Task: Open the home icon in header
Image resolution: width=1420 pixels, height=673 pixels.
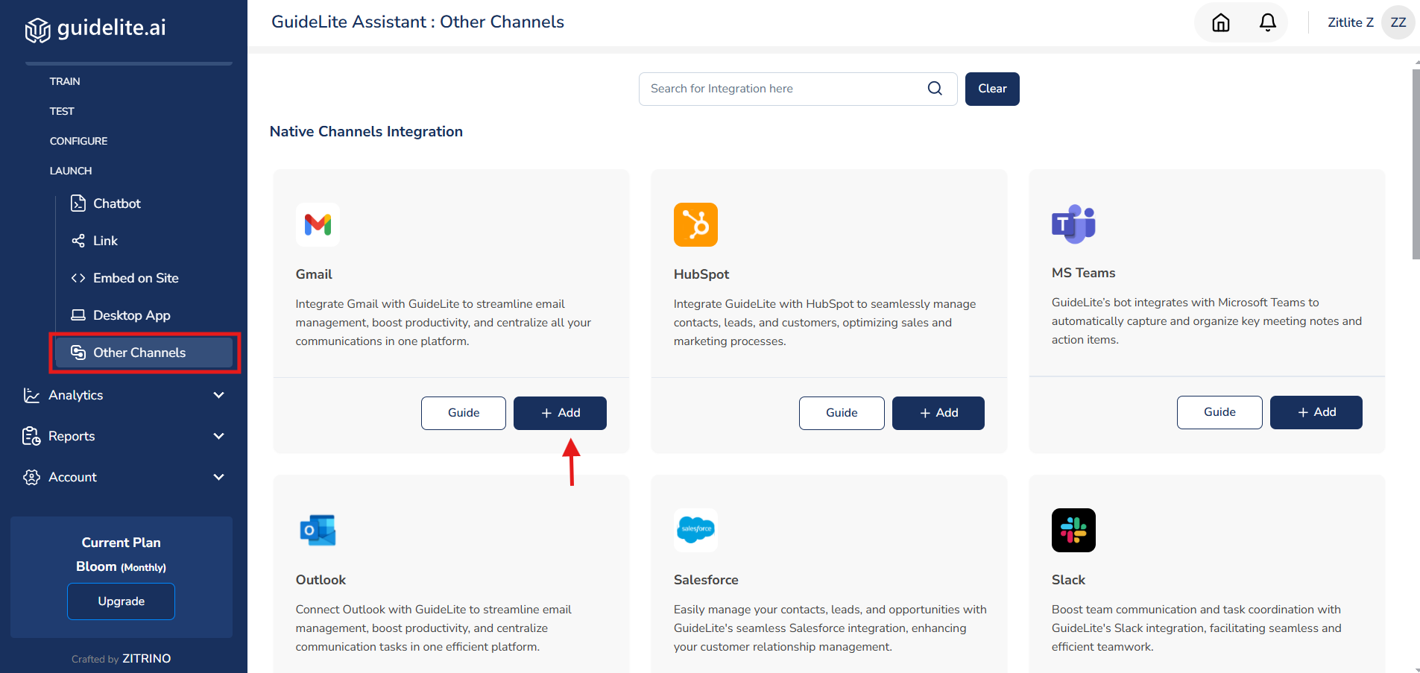Action: click(x=1221, y=23)
